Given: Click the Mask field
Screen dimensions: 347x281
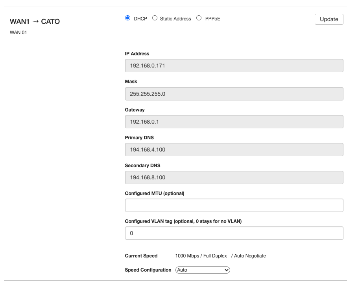Looking at the screenshot, I should (x=234, y=94).
